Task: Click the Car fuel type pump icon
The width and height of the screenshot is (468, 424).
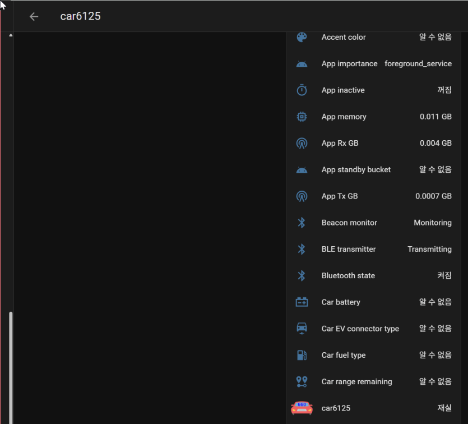Action: (x=302, y=356)
